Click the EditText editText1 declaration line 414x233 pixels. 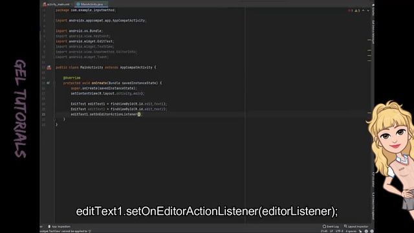click(119, 104)
